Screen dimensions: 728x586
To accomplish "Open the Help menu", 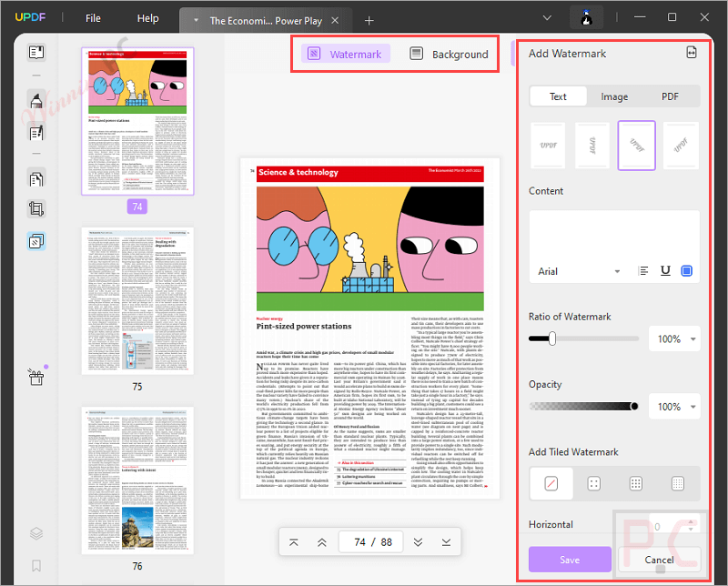I will 147,18.
